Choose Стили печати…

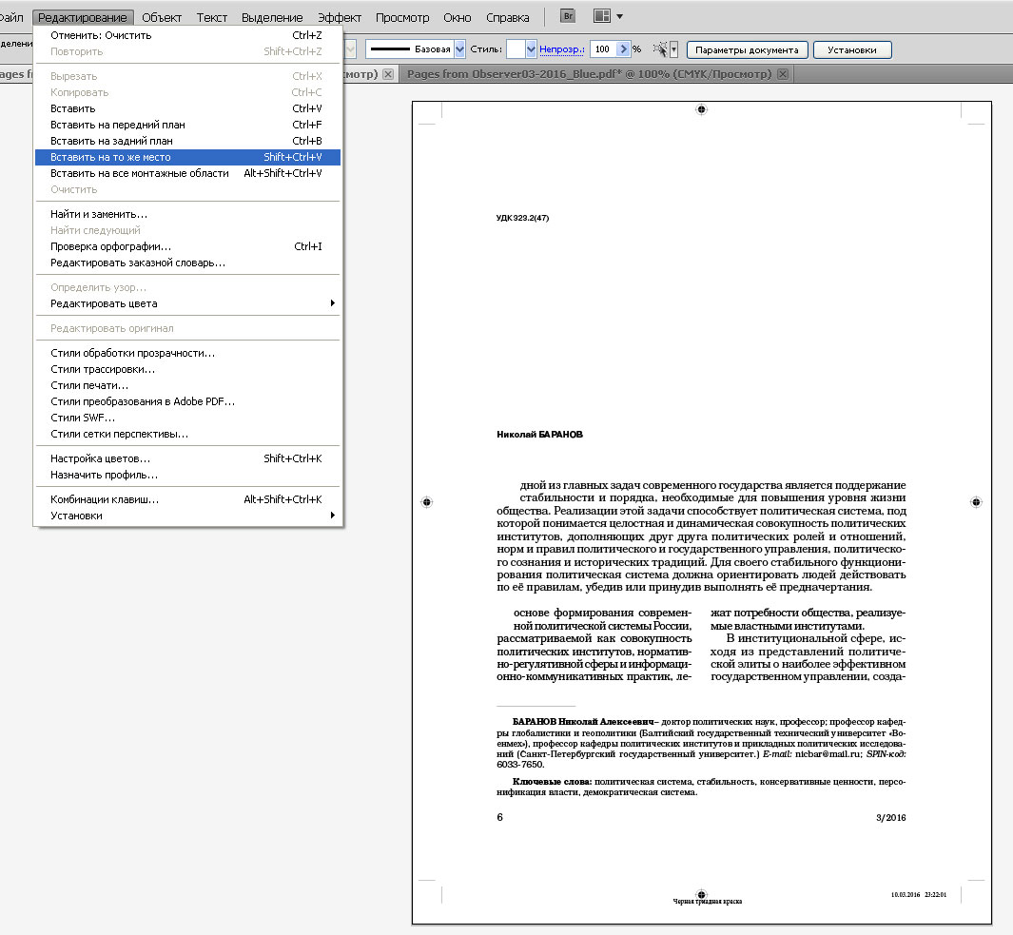pos(187,385)
